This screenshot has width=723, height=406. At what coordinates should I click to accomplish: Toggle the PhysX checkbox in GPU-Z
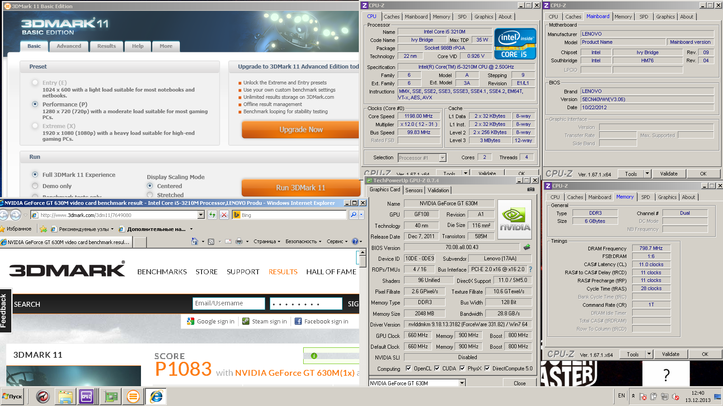click(x=462, y=368)
